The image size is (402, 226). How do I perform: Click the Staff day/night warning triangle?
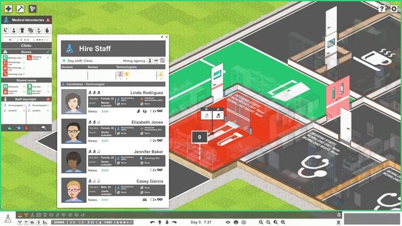(48, 99)
